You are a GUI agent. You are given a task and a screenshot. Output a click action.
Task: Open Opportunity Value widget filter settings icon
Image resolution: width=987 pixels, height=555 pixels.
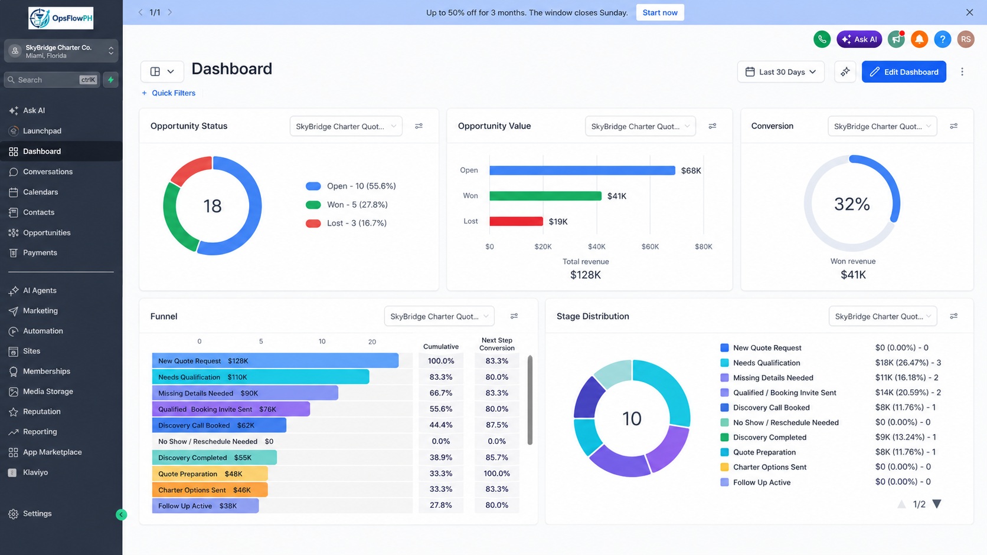pyautogui.click(x=713, y=126)
